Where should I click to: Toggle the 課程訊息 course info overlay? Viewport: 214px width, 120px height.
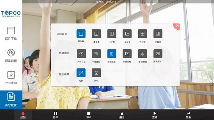coord(112,54)
